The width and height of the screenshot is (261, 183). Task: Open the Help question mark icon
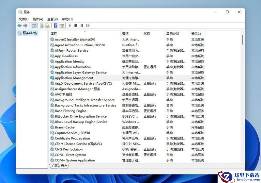[x=55, y=25]
